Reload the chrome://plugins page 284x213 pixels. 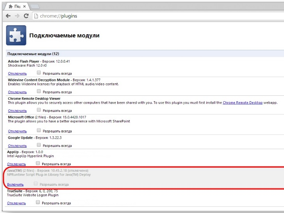point(26,16)
